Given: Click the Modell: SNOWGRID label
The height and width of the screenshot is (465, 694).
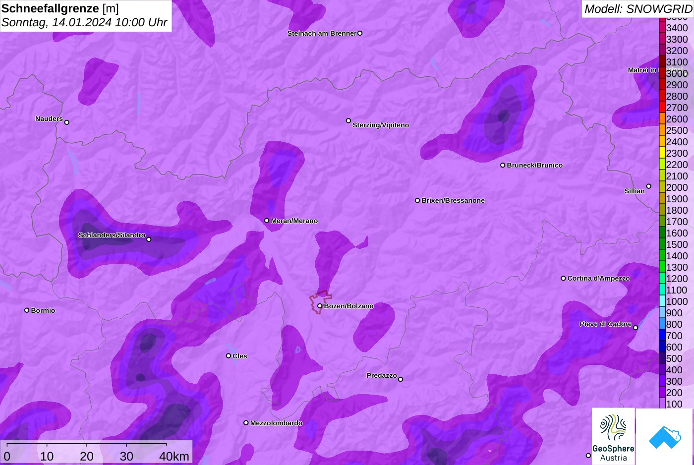Looking at the screenshot, I should pyautogui.click(x=638, y=9).
